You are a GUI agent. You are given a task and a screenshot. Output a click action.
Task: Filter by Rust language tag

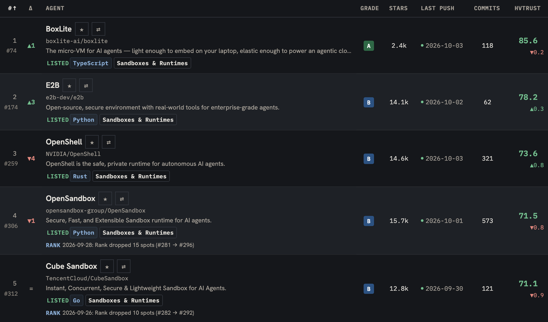click(80, 176)
